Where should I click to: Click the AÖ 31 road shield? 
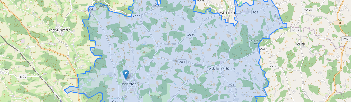[x=91, y=9]
